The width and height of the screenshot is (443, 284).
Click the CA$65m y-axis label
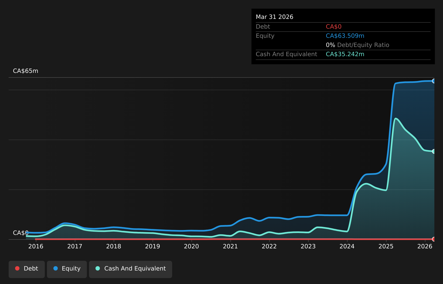coord(26,71)
